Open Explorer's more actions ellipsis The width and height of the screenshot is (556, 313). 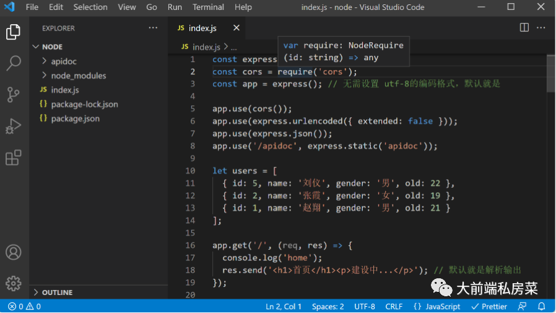[x=153, y=28]
